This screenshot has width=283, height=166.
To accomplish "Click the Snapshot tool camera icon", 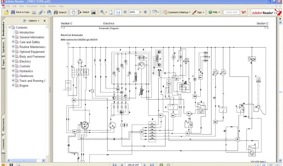I will click(x=94, y=12).
